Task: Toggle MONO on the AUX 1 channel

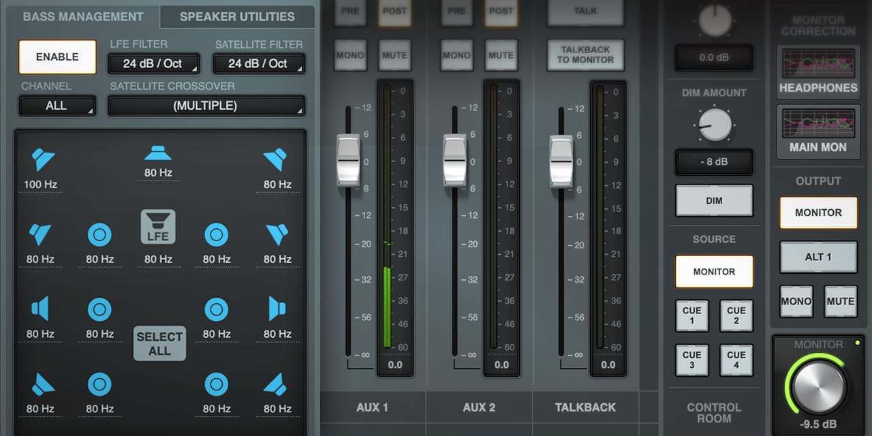Action: [x=350, y=55]
